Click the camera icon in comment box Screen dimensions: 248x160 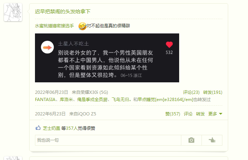click(191, 140)
